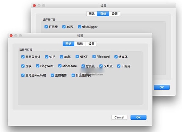Open the 设置 tab in front window

pyautogui.click(x=91, y=44)
